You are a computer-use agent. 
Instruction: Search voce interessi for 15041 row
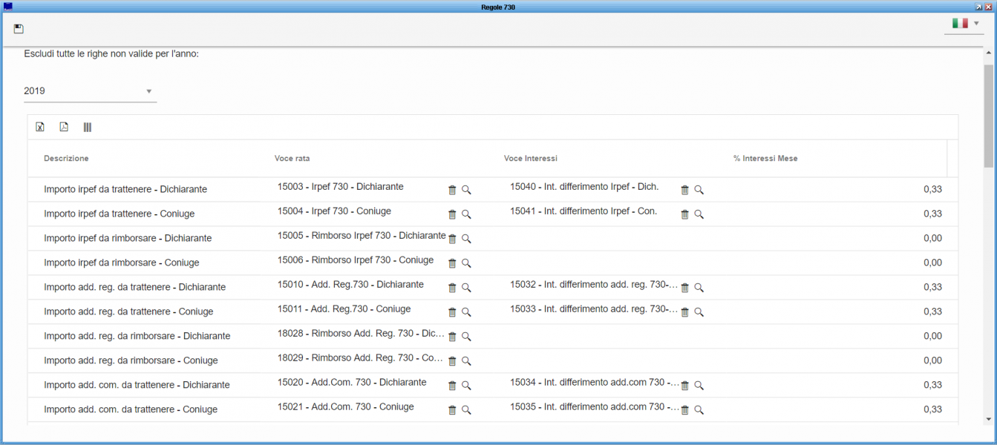point(699,214)
